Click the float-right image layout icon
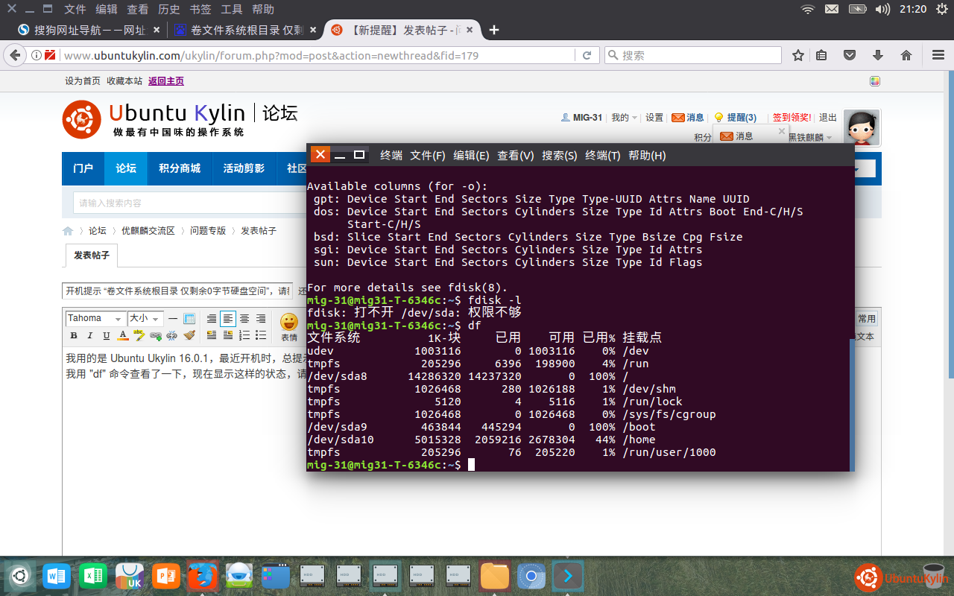The image size is (954, 596). tap(228, 336)
